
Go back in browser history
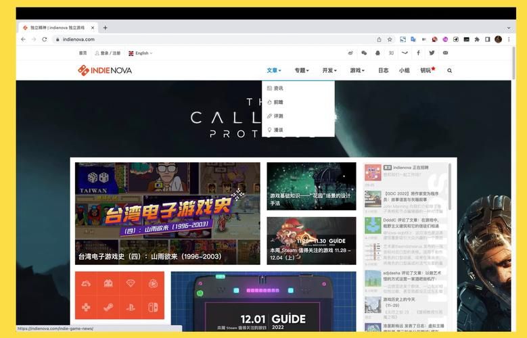coord(23,39)
